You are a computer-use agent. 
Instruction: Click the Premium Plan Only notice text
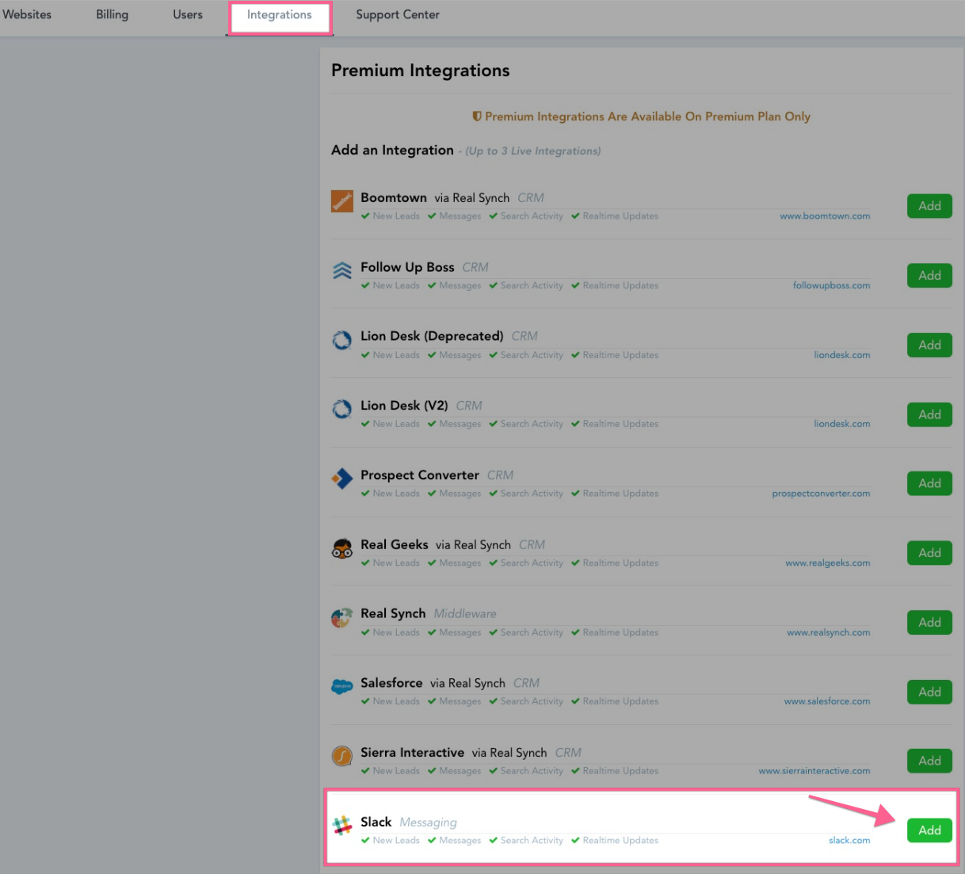(647, 116)
